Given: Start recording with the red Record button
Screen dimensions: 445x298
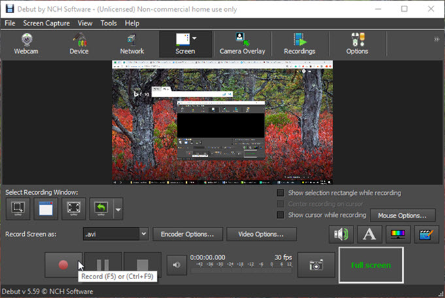Looking at the screenshot, I should point(63,265).
